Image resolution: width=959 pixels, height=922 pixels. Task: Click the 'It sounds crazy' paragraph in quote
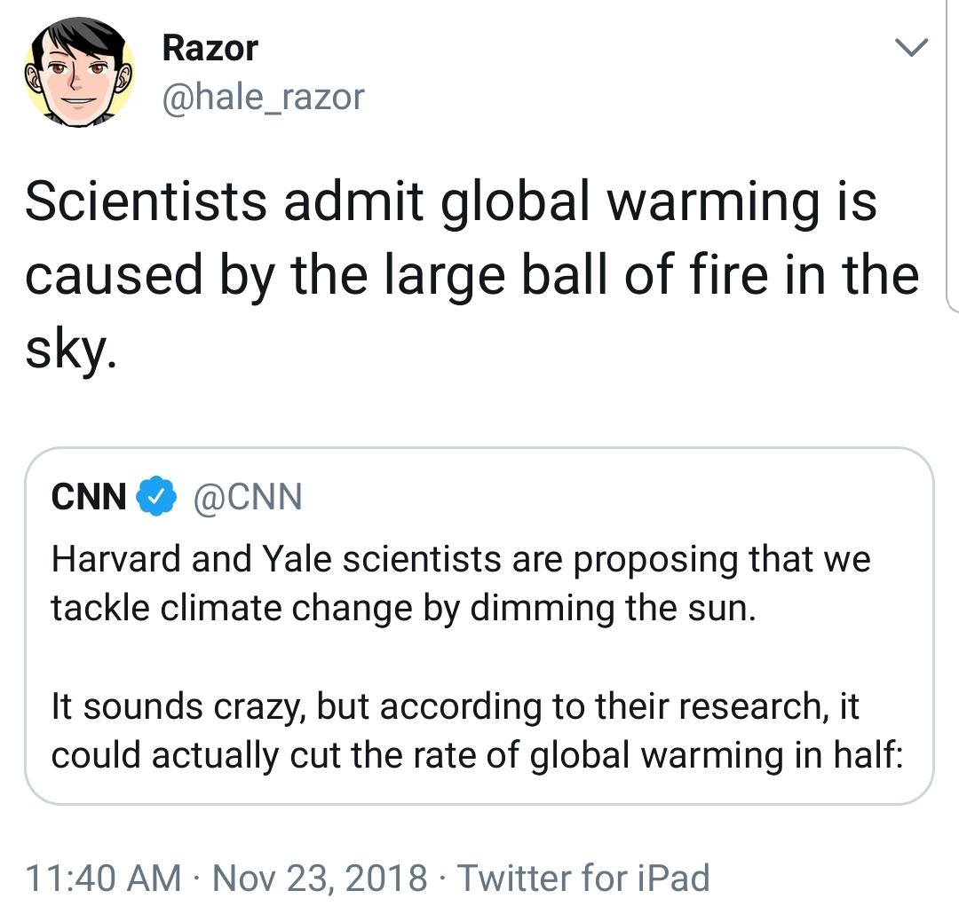click(477, 730)
